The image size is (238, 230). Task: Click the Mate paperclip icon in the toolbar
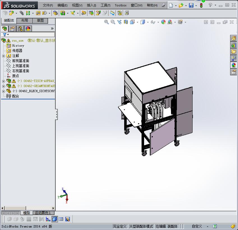[22, 13]
